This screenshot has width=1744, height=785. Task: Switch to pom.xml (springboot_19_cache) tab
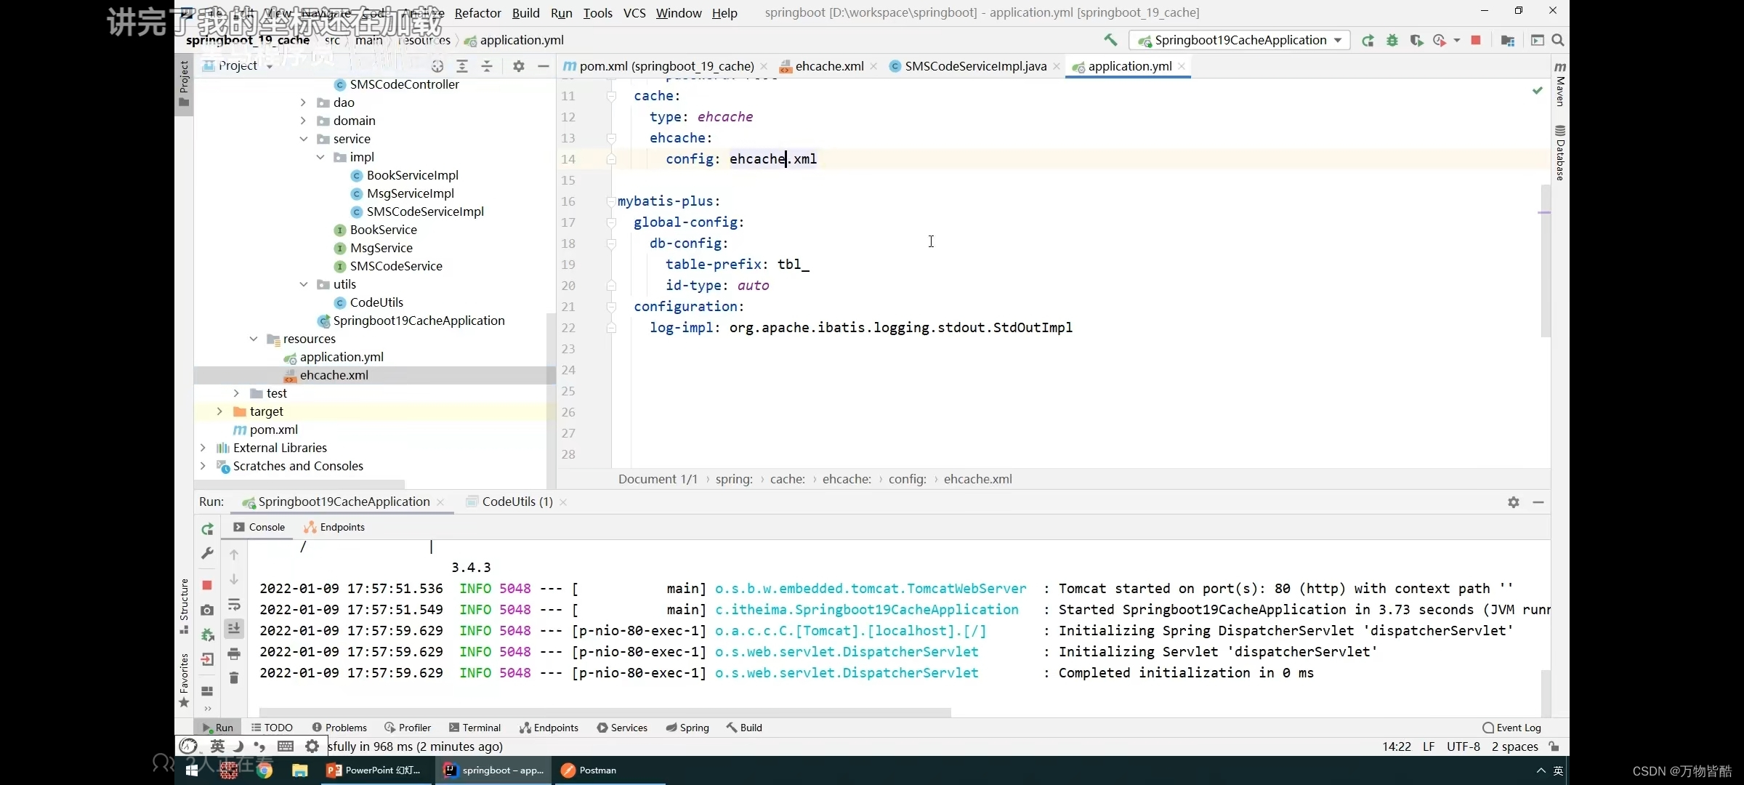click(x=666, y=66)
